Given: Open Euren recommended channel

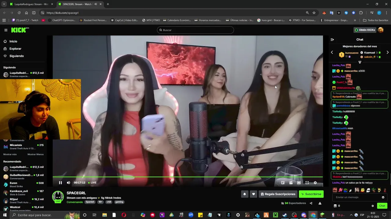Looking at the screenshot, I should tap(24, 185).
